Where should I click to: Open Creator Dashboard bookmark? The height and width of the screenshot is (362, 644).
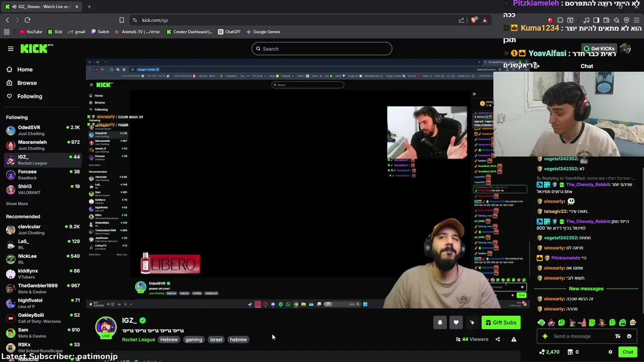coord(189,32)
